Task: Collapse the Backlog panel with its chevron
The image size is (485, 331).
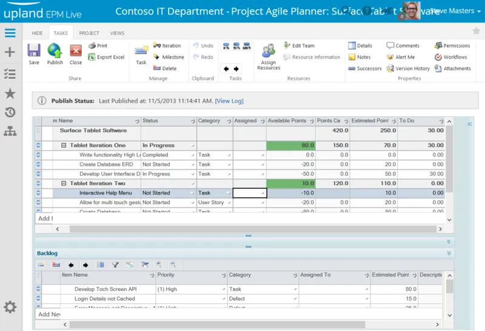Action: pyautogui.click(x=449, y=253)
